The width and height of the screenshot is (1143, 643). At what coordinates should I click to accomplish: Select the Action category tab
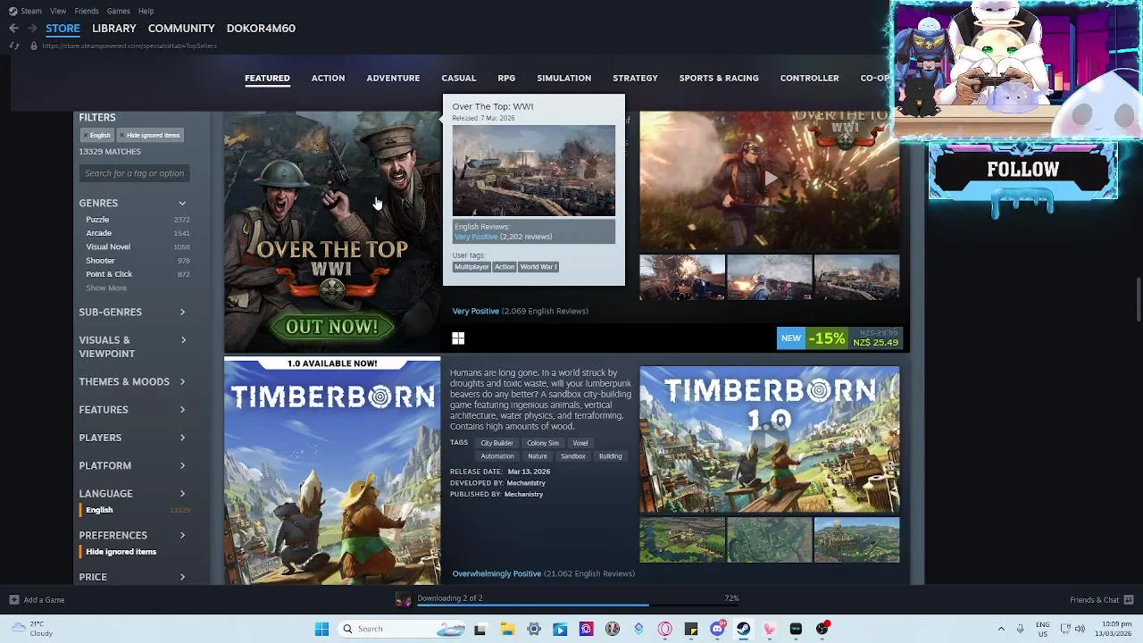click(x=328, y=78)
